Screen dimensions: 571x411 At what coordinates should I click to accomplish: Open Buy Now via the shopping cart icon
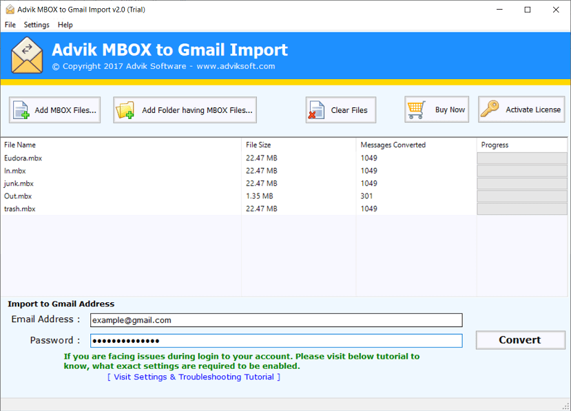click(415, 109)
